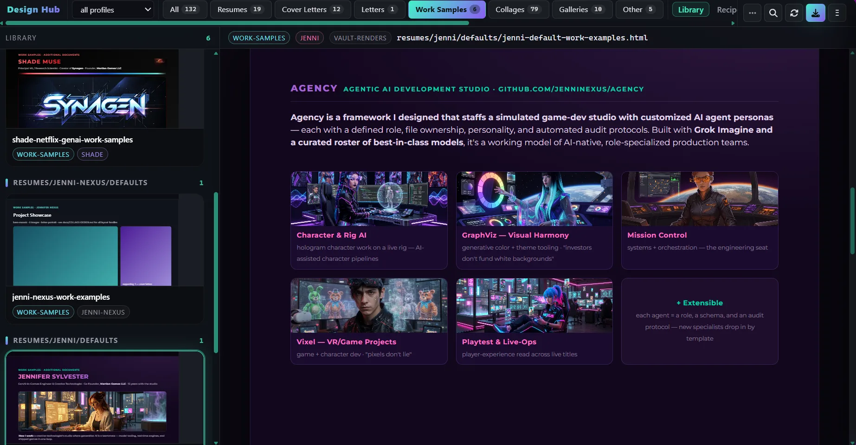The width and height of the screenshot is (856, 445).
Task: Click the WORK-SAMPLES tag in the preview header
Action: click(259, 38)
